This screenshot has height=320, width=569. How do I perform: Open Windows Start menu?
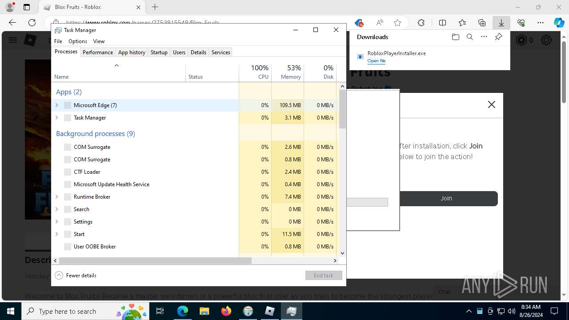coord(10,311)
